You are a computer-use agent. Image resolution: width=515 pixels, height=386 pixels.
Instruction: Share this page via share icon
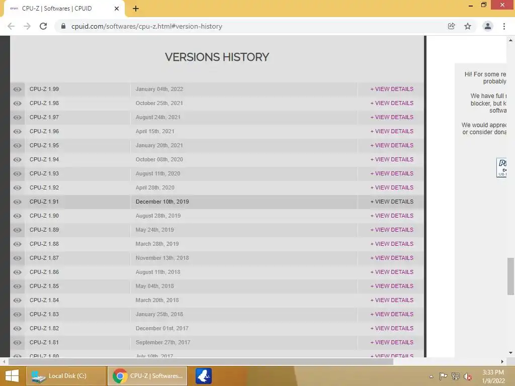coord(451,26)
